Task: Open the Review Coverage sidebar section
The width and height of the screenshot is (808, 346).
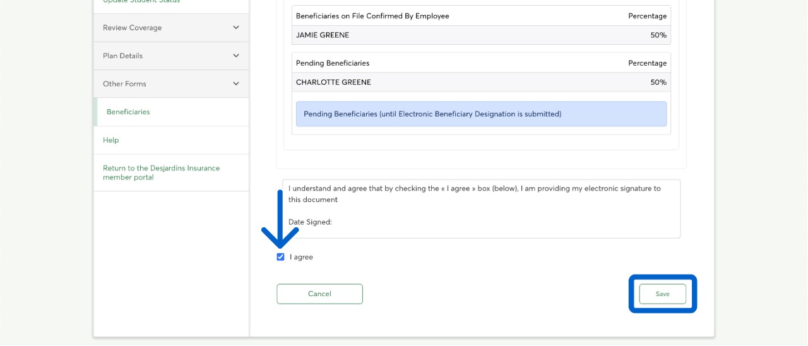Action: tap(133, 28)
